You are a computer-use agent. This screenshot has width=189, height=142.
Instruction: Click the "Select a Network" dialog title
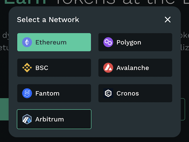[x=48, y=20]
